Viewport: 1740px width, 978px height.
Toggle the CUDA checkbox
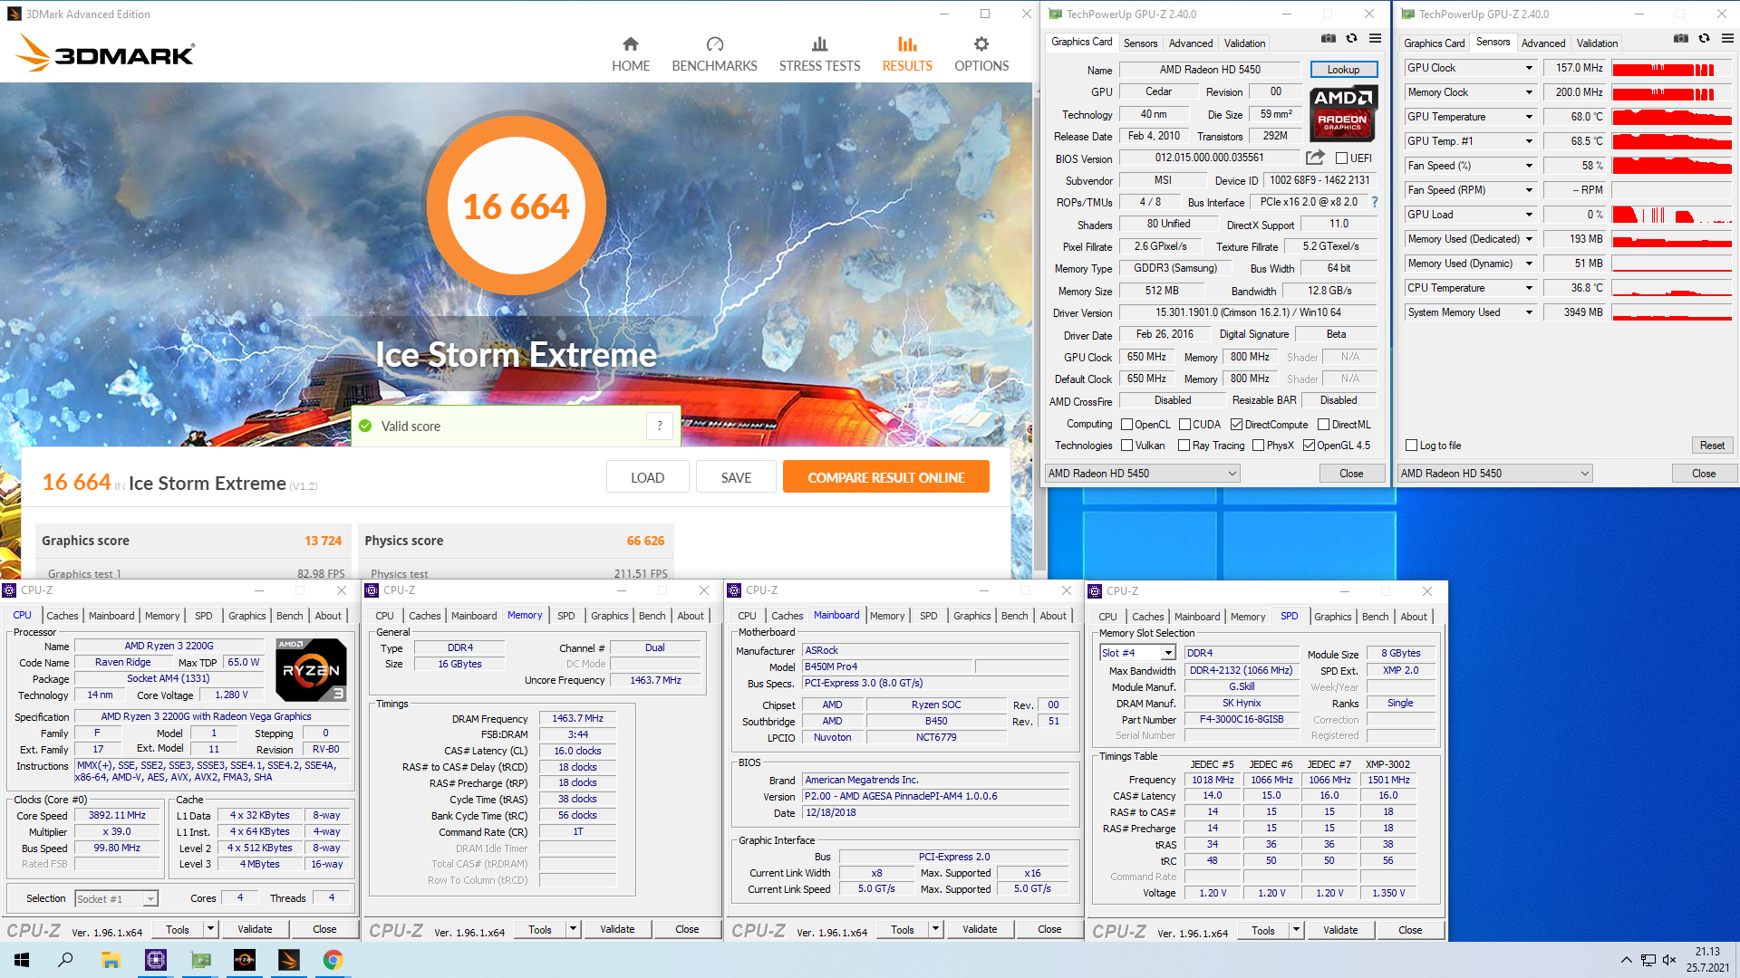1184,425
